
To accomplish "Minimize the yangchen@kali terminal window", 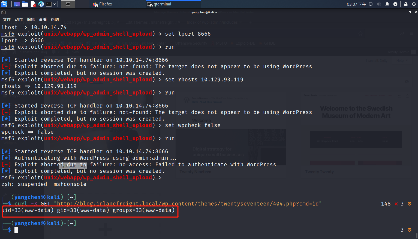I will (404, 12).
